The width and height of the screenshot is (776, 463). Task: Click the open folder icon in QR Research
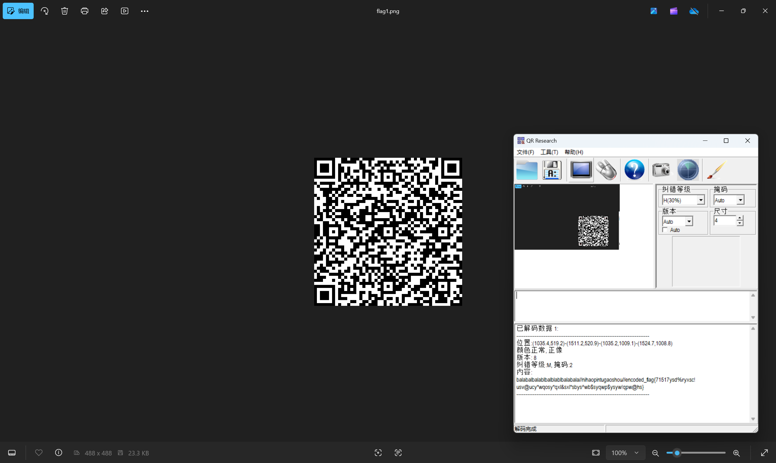point(527,170)
